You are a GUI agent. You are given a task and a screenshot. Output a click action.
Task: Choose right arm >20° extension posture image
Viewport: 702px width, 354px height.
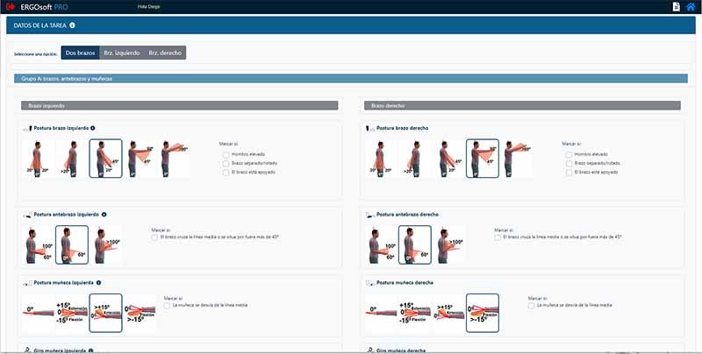click(x=414, y=159)
